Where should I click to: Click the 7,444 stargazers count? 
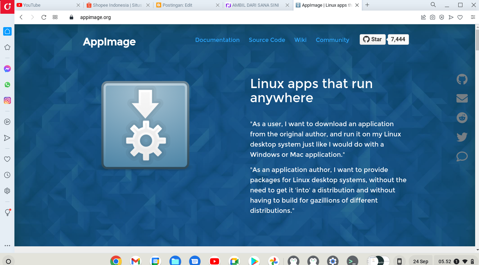tap(398, 39)
